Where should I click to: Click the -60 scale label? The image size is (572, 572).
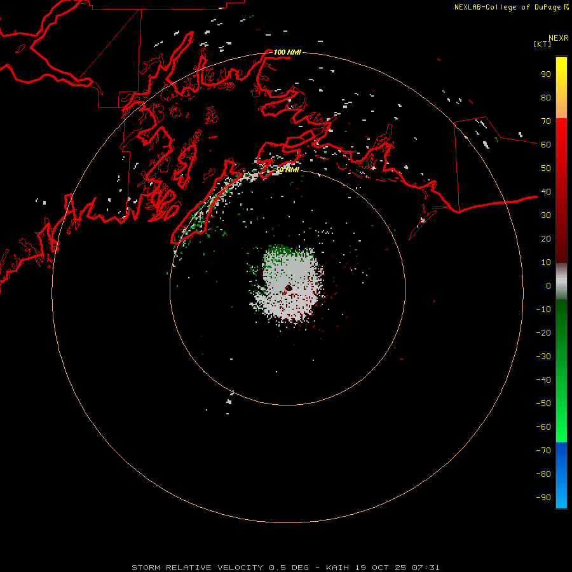click(543, 427)
